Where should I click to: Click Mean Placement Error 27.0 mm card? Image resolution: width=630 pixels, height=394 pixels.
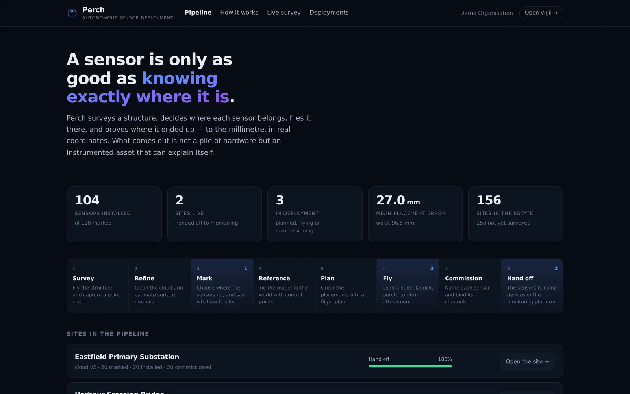click(x=415, y=214)
